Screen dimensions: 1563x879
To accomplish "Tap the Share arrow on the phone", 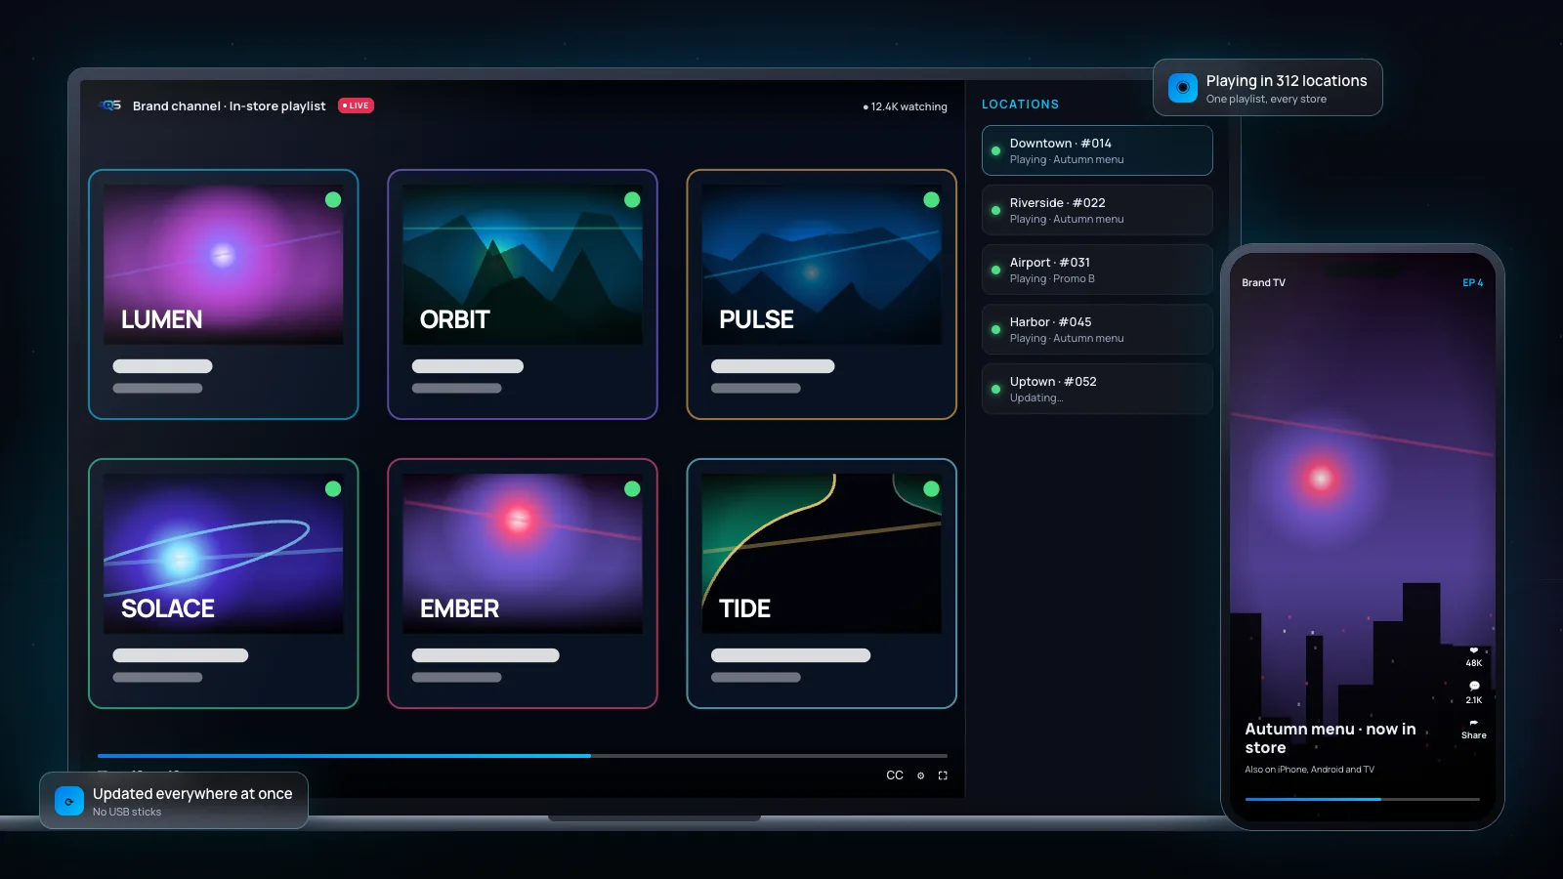I will click(1474, 723).
